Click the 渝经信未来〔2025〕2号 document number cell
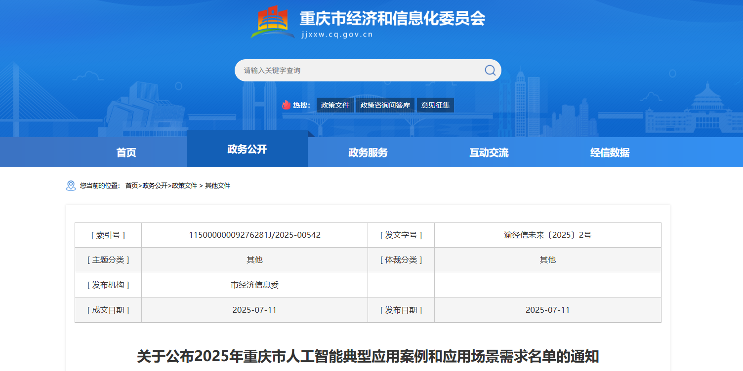 click(547, 235)
